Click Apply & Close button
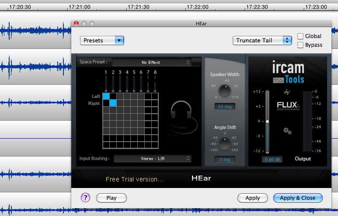Viewport: 338px width, 216px height. pos(297,198)
